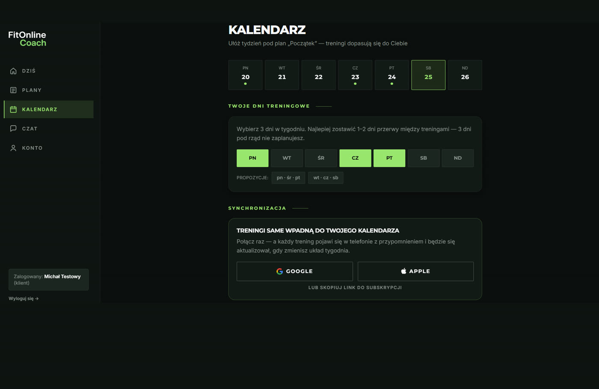Toggle ND training day on
This screenshot has height=389, width=599.
point(458,158)
